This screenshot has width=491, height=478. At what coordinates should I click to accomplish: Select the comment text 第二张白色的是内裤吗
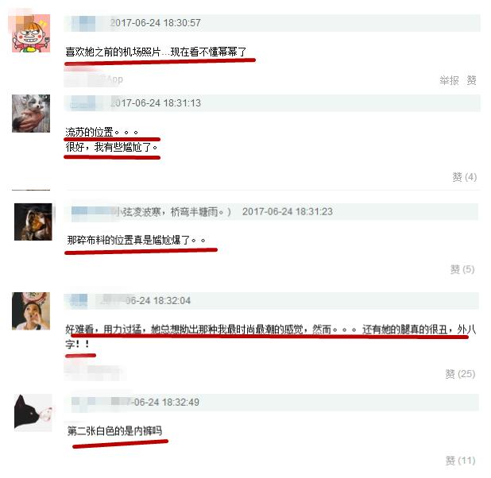coord(114,431)
